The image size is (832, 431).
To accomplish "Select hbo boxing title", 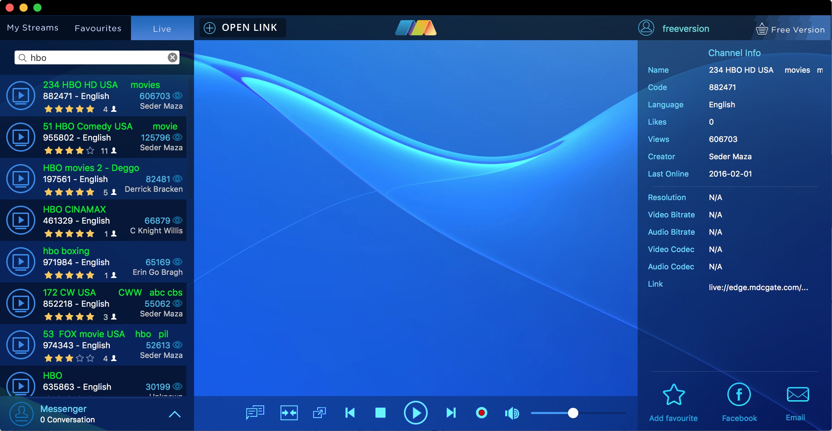I will pos(66,251).
